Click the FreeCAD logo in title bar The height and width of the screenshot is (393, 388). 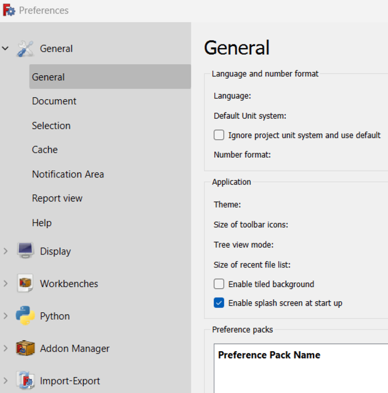tap(9, 10)
